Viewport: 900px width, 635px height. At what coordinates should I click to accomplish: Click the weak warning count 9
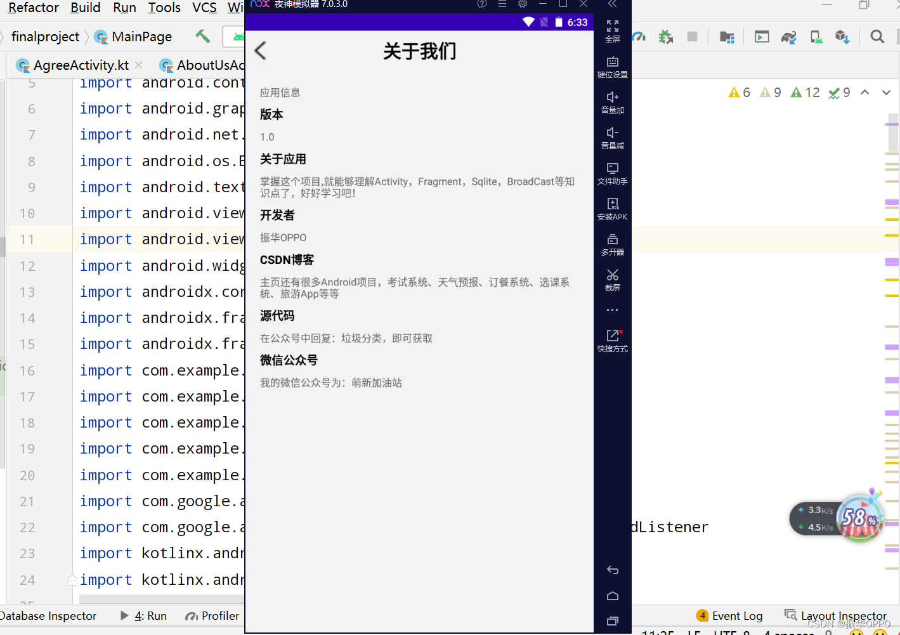(771, 93)
